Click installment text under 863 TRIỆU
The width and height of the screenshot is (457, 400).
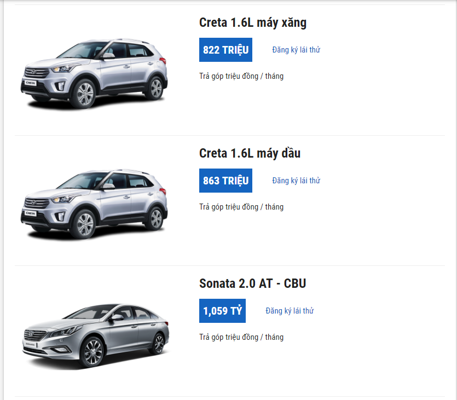pyautogui.click(x=241, y=207)
